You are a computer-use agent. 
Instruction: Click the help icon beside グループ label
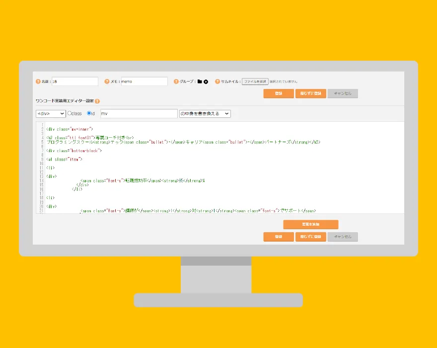pos(176,82)
